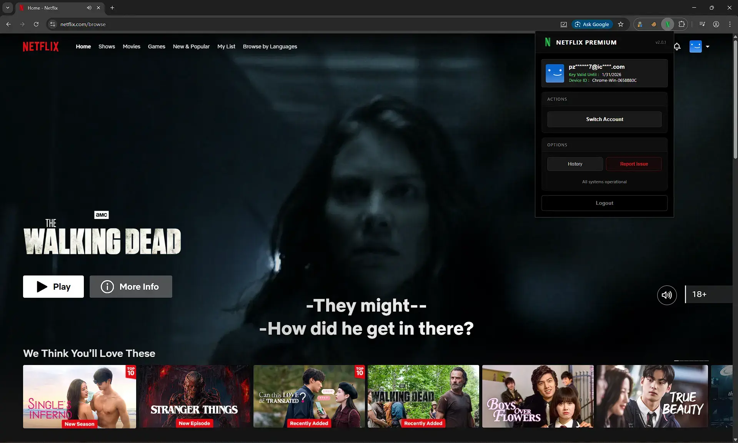
Task: Click the page vertical scrollbar thumb
Action: click(x=735, y=99)
